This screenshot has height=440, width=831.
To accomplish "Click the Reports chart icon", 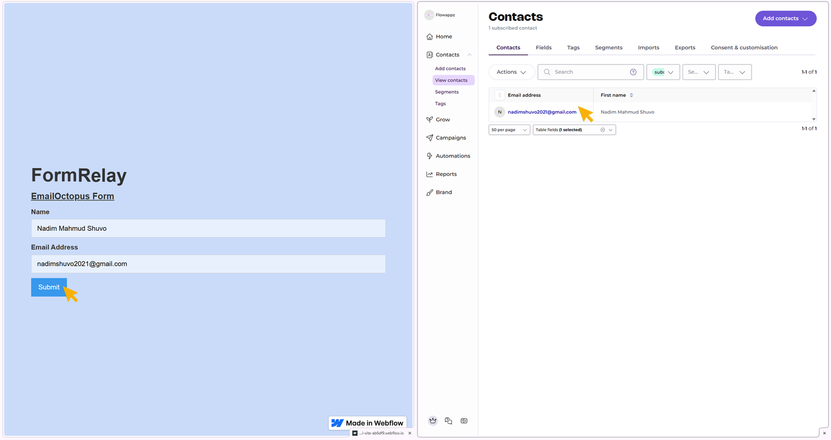I will pyautogui.click(x=430, y=174).
